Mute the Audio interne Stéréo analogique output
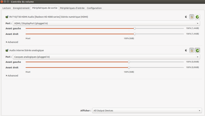The height and width of the screenshot is (116, 205). coord(186,50)
